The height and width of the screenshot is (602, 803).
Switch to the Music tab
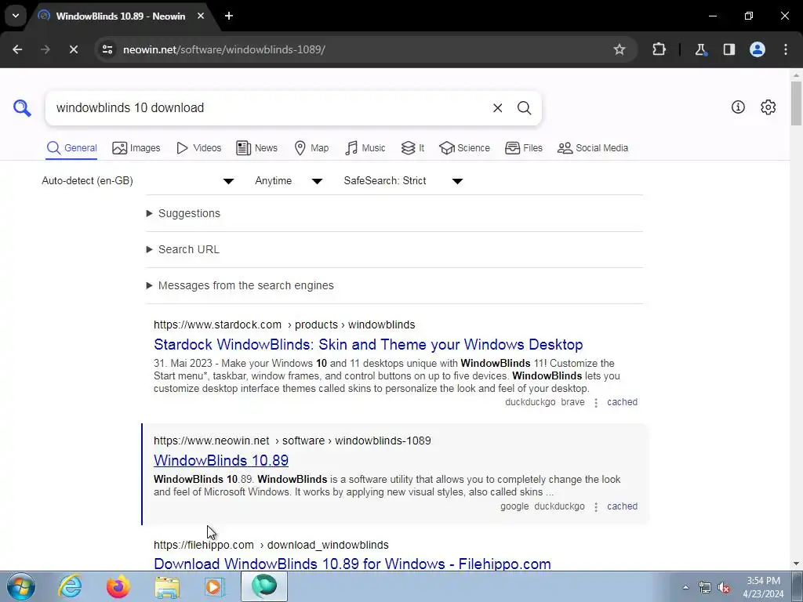coord(365,148)
